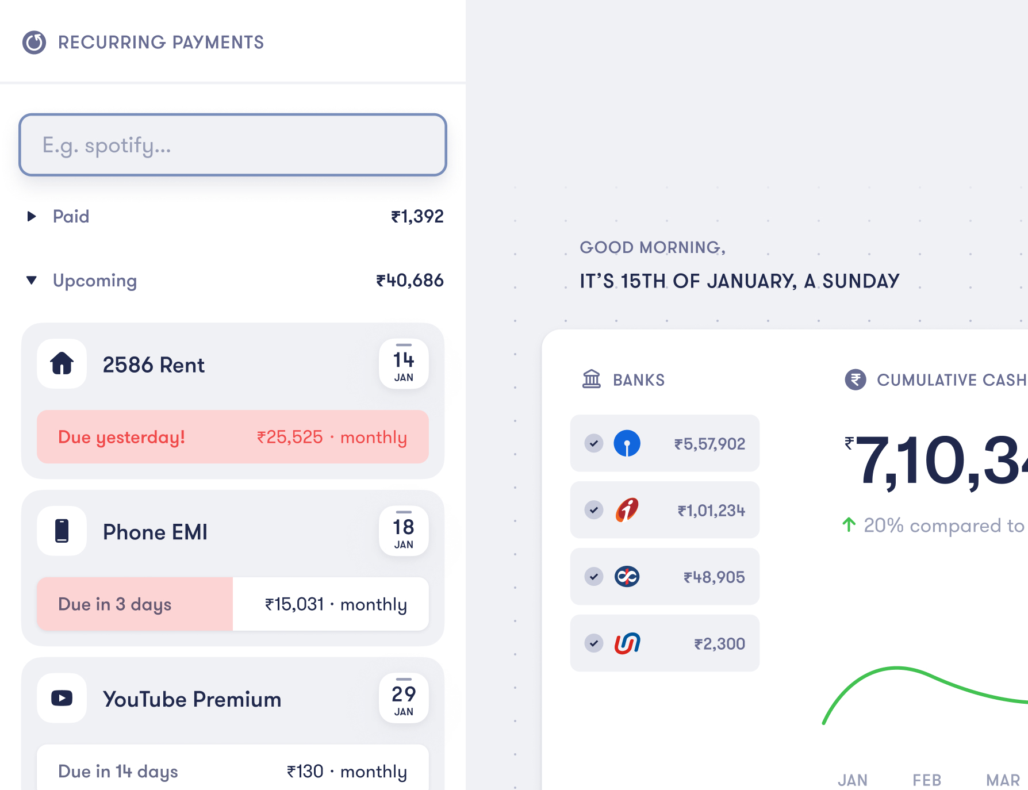Toggle checkbox for ₹5,57,902 bank account
The height and width of the screenshot is (790, 1028).
coord(594,443)
